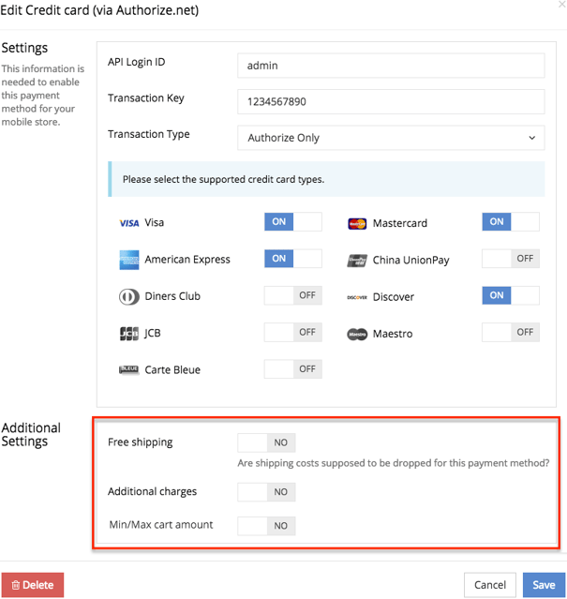567x599 pixels.
Task: Click the 'Please select the supported credit card types.' notice
Action: [326, 179]
